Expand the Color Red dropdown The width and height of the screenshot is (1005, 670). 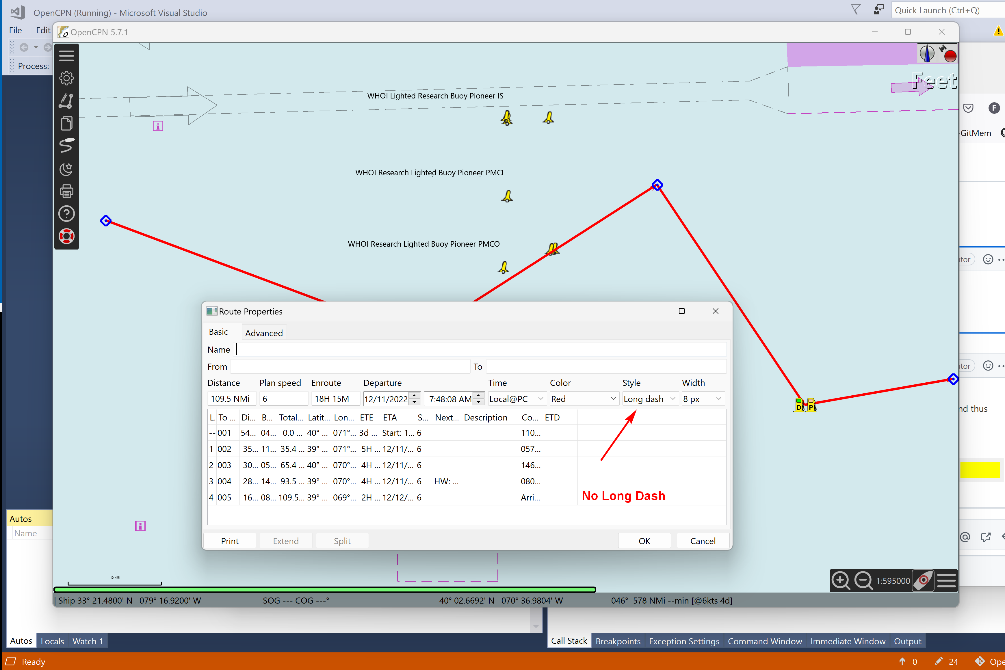coord(584,399)
